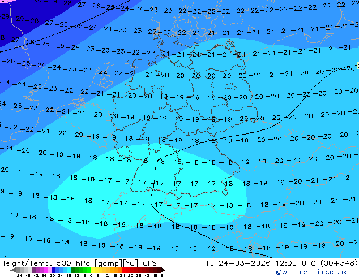Click the dark maroon right arrow end of scale
The height and width of the screenshot is (277, 359).
163,270
